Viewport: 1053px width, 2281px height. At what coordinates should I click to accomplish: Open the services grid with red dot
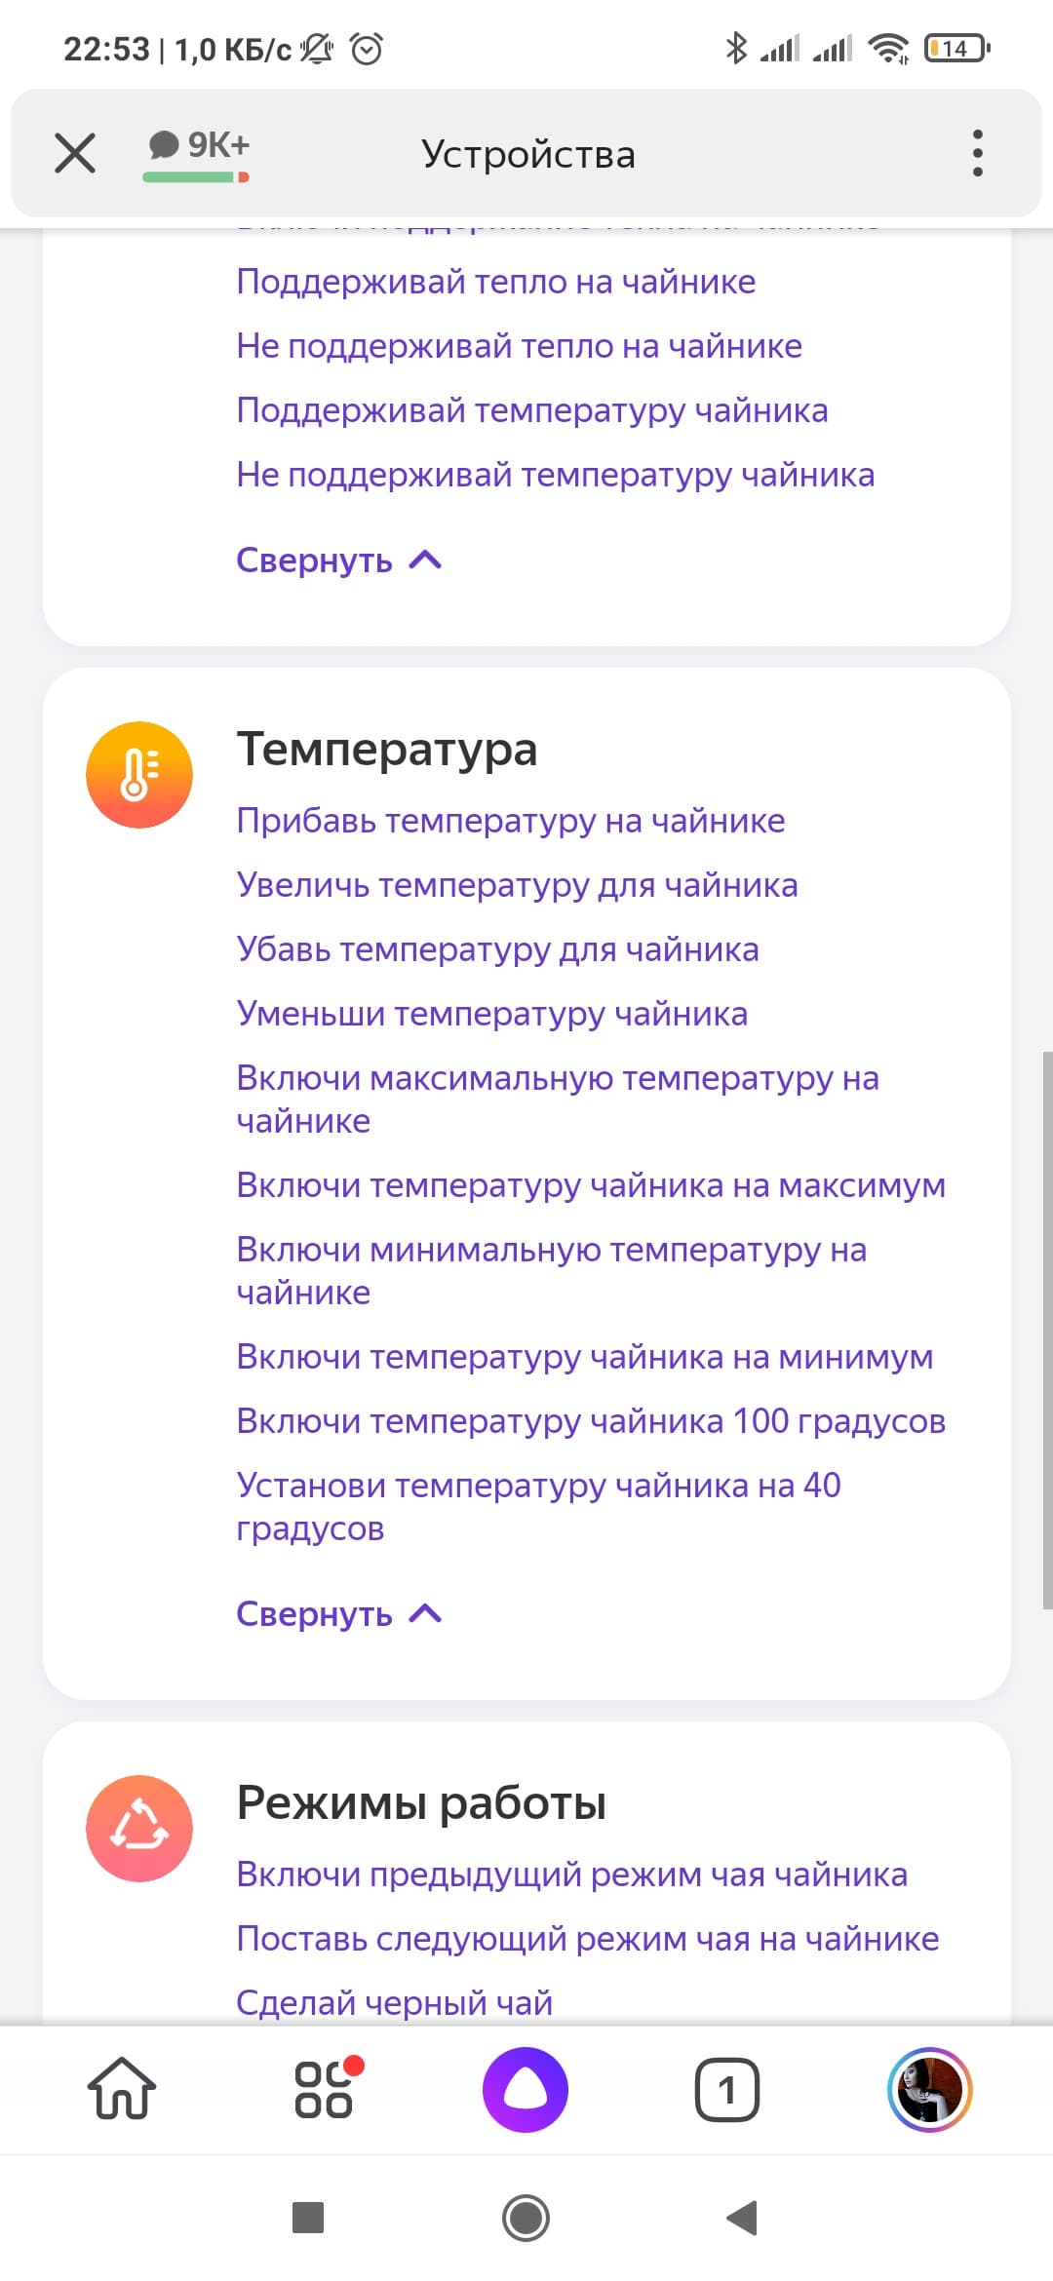click(325, 2089)
